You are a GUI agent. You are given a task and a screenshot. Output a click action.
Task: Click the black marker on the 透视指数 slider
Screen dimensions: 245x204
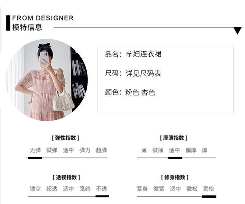coord(102,196)
